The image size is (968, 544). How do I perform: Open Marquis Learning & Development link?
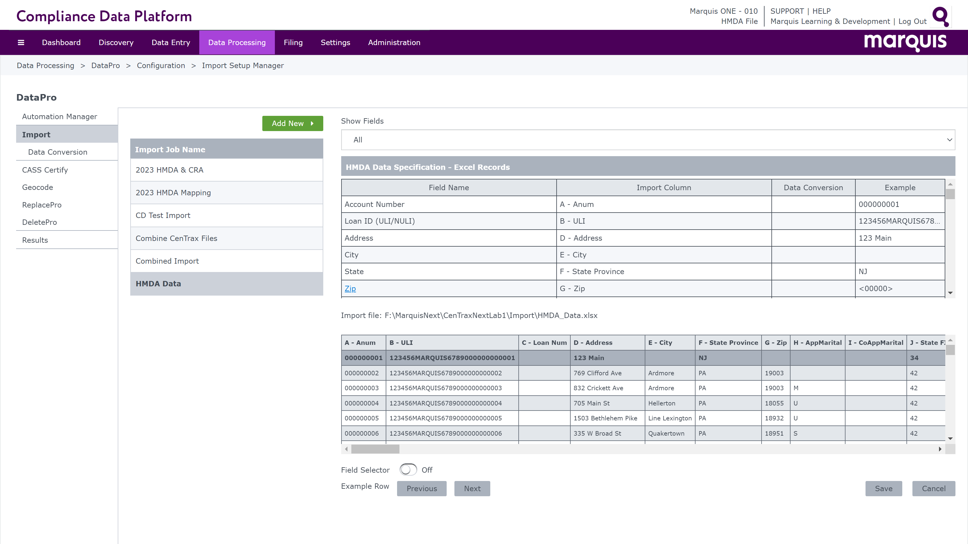[x=830, y=21]
